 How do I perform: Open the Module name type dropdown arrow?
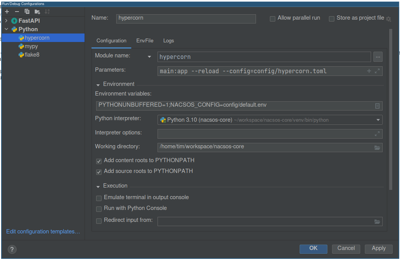pyautogui.click(x=149, y=57)
